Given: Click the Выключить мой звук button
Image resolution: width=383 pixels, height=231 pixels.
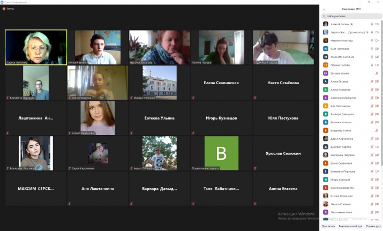Looking at the screenshot, I should pyautogui.click(x=350, y=226).
